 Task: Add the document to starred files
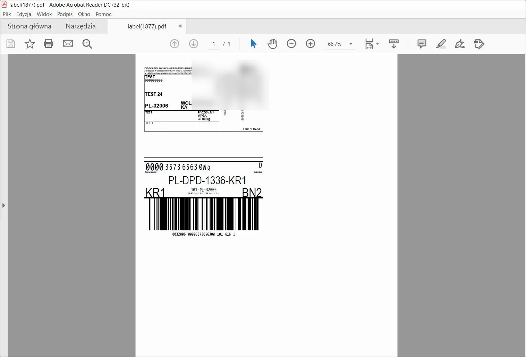pyautogui.click(x=30, y=44)
